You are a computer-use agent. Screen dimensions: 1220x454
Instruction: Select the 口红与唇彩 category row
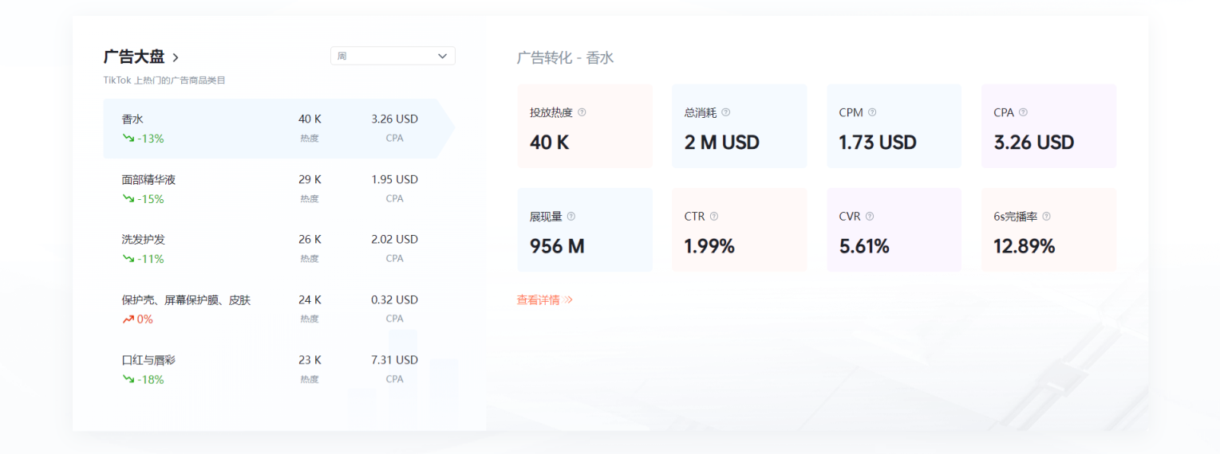pyautogui.click(x=271, y=370)
